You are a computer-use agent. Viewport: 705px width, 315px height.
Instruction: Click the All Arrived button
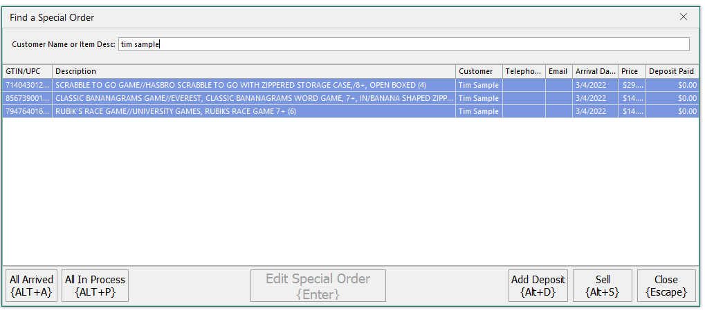click(31, 285)
